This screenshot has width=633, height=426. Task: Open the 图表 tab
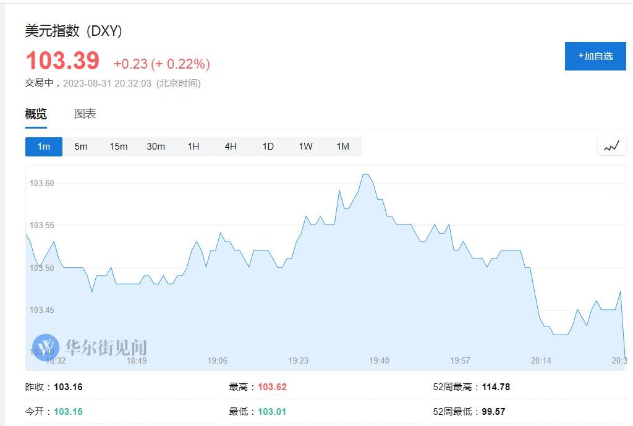85,114
